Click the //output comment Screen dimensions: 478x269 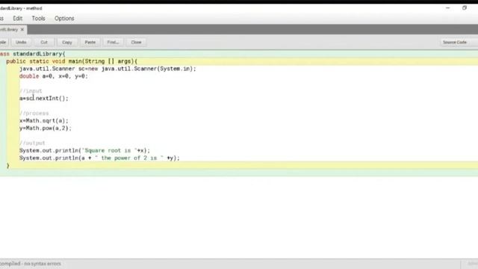click(x=32, y=143)
